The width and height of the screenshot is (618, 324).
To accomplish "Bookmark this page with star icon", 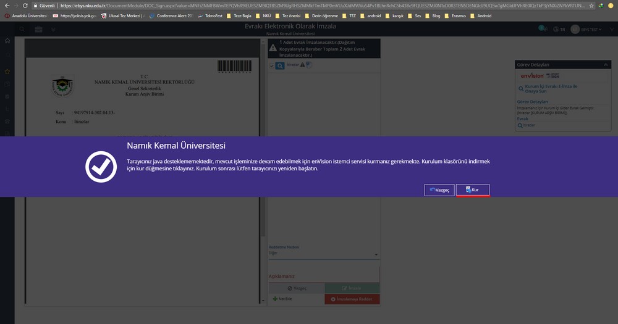I will 591,6.
